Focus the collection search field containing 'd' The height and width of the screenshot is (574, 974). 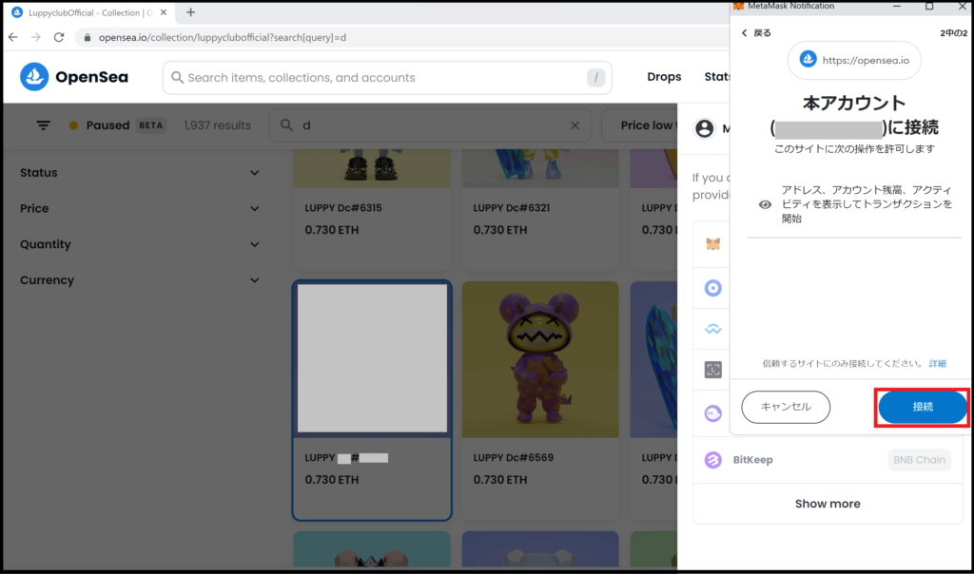coord(430,125)
